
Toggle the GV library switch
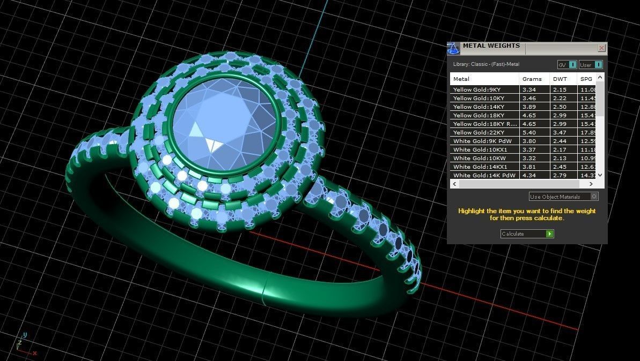pyautogui.click(x=567, y=65)
